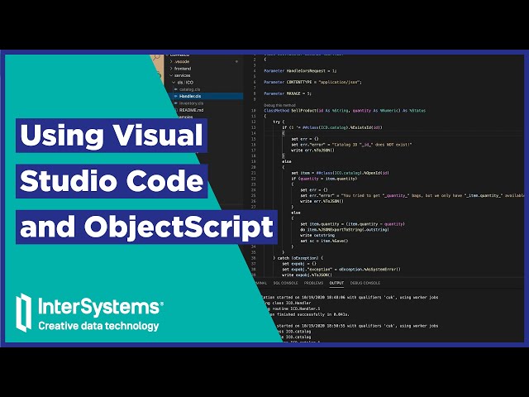Click the inventory.cls file icon
This screenshot has width=529, height=397.
pos(176,103)
